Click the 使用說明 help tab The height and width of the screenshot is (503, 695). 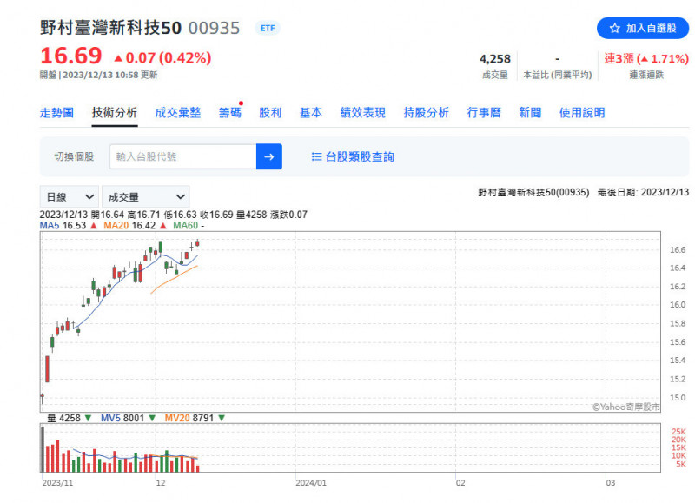581,113
